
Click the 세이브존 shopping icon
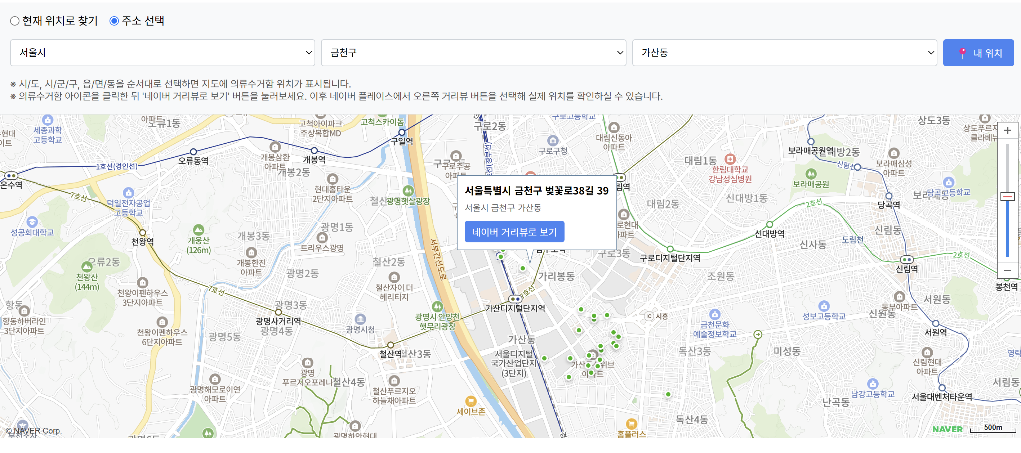pos(471,401)
